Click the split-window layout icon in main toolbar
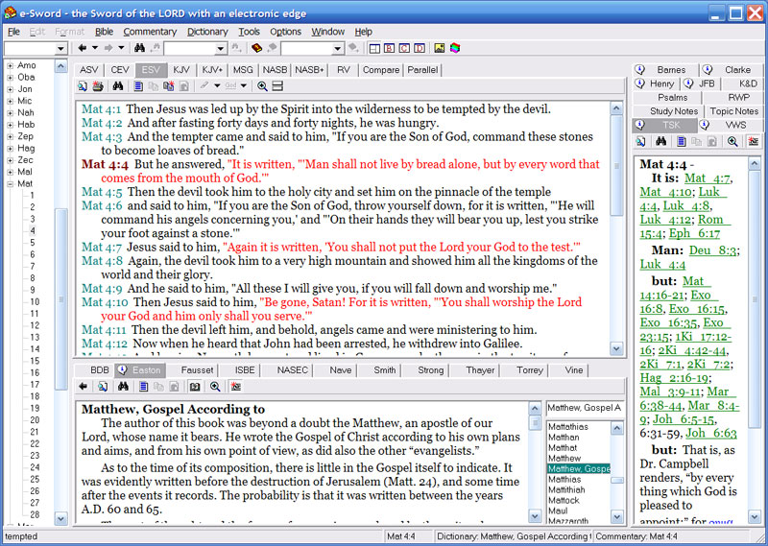 click(374, 48)
